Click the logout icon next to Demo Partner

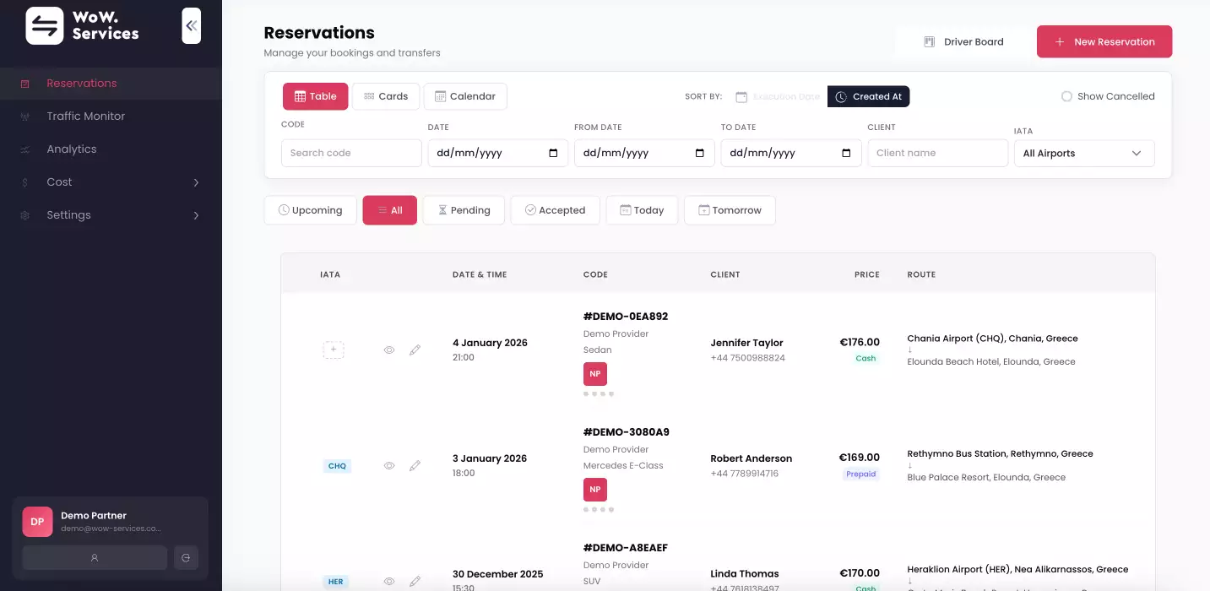click(186, 557)
